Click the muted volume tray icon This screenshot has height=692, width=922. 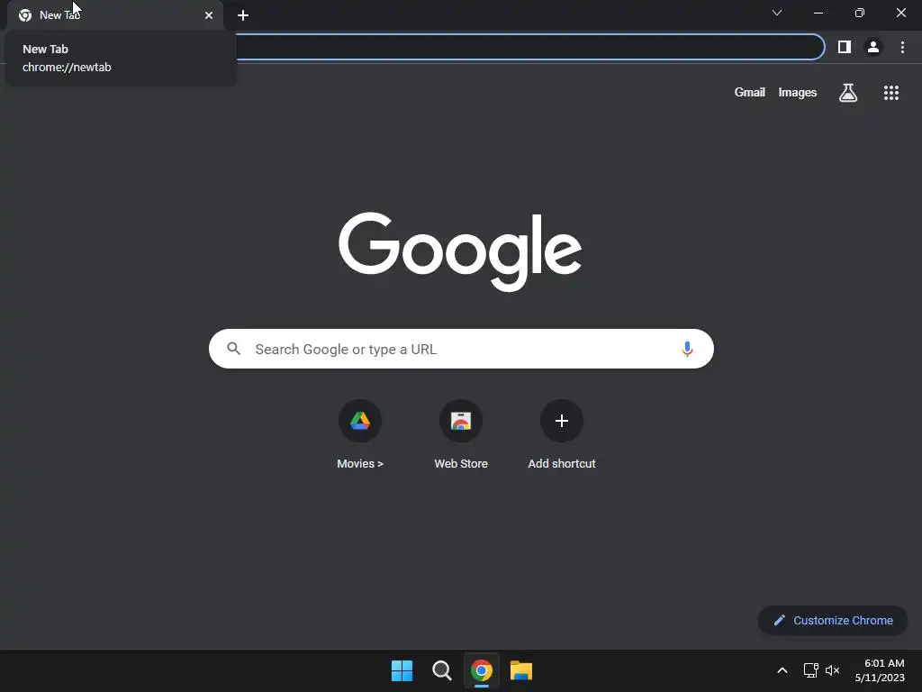click(832, 670)
